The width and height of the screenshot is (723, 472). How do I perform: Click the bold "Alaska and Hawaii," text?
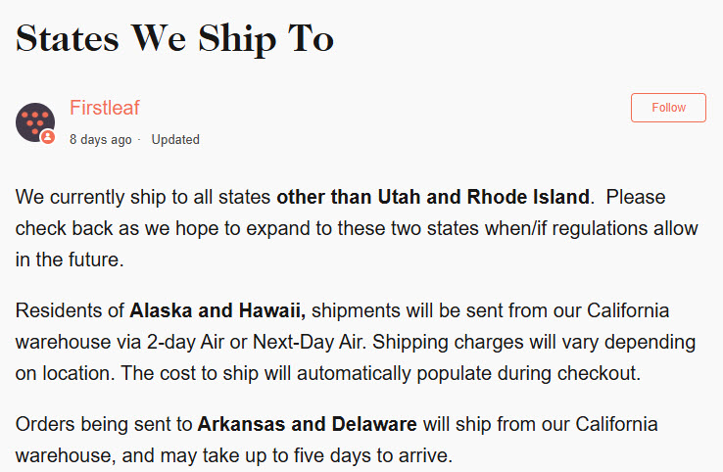pos(217,312)
